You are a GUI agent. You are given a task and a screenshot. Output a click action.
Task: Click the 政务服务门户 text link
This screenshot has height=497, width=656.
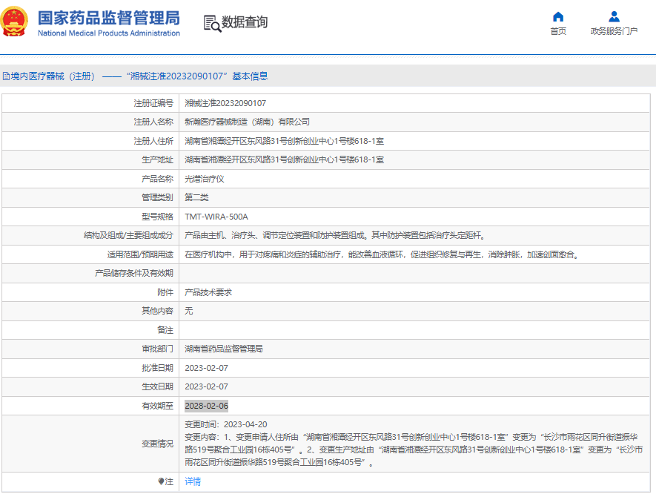click(614, 31)
